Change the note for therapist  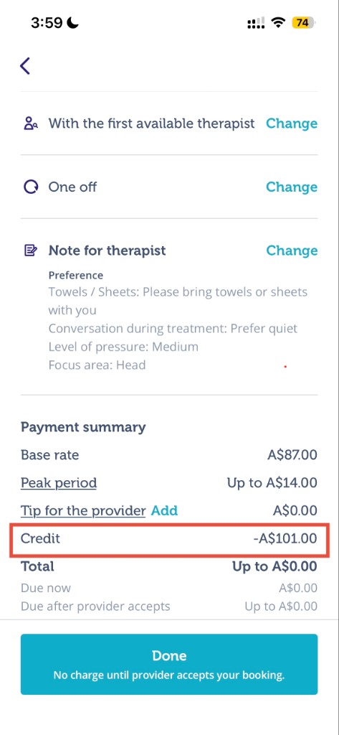point(292,251)
